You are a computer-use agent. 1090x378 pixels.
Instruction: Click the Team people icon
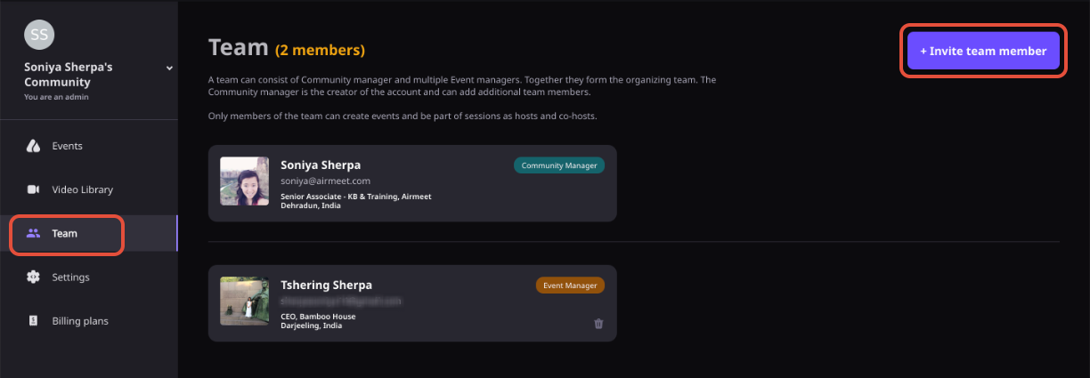(x=34, y=234)
